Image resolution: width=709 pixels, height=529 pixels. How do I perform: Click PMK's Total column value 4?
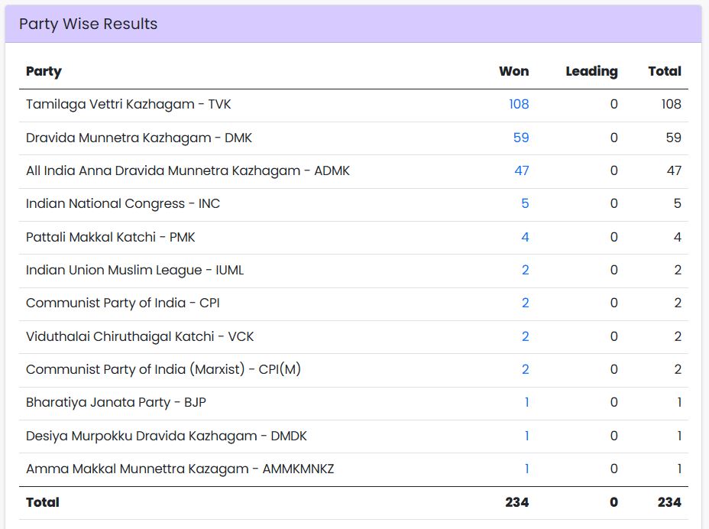click(678, 237)
